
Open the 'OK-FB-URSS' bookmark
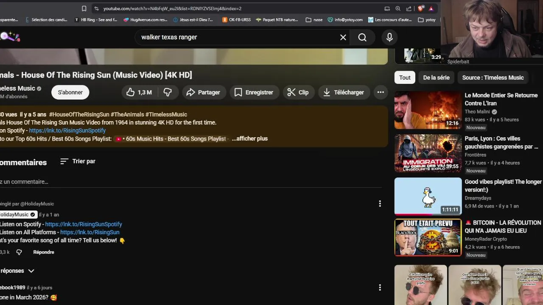coord(236,19)
